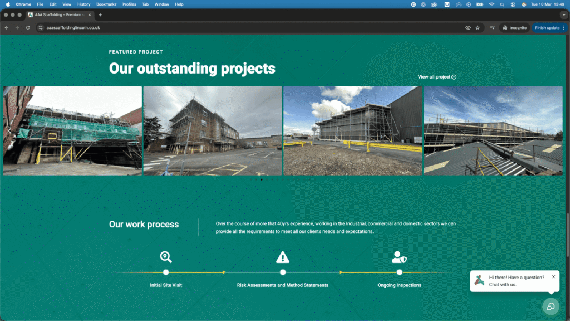Open the Wi-Fi menu bar icon
This screenshot has height=321, width=570.
(492, 4)
